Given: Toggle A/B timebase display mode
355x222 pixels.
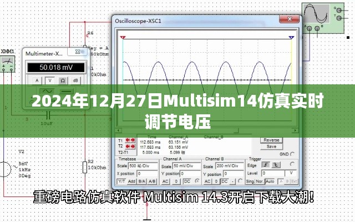Looking at the screenshot, I should (x=152, y=181).
